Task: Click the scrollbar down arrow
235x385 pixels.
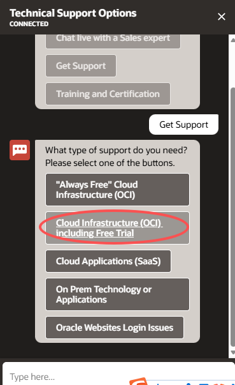Action: coord(233,352)
